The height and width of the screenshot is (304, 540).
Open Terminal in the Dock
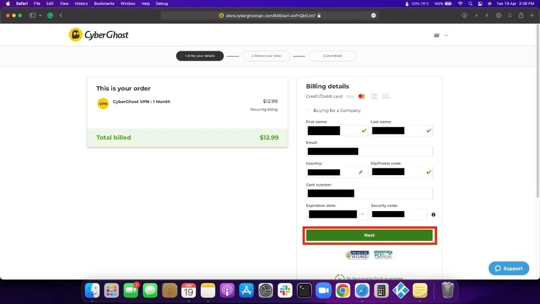tap(304, 290)
